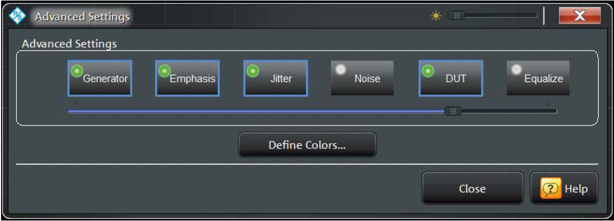Toggle the DUT button
This screenshot has height=221, width=614.
click(450, 78)
